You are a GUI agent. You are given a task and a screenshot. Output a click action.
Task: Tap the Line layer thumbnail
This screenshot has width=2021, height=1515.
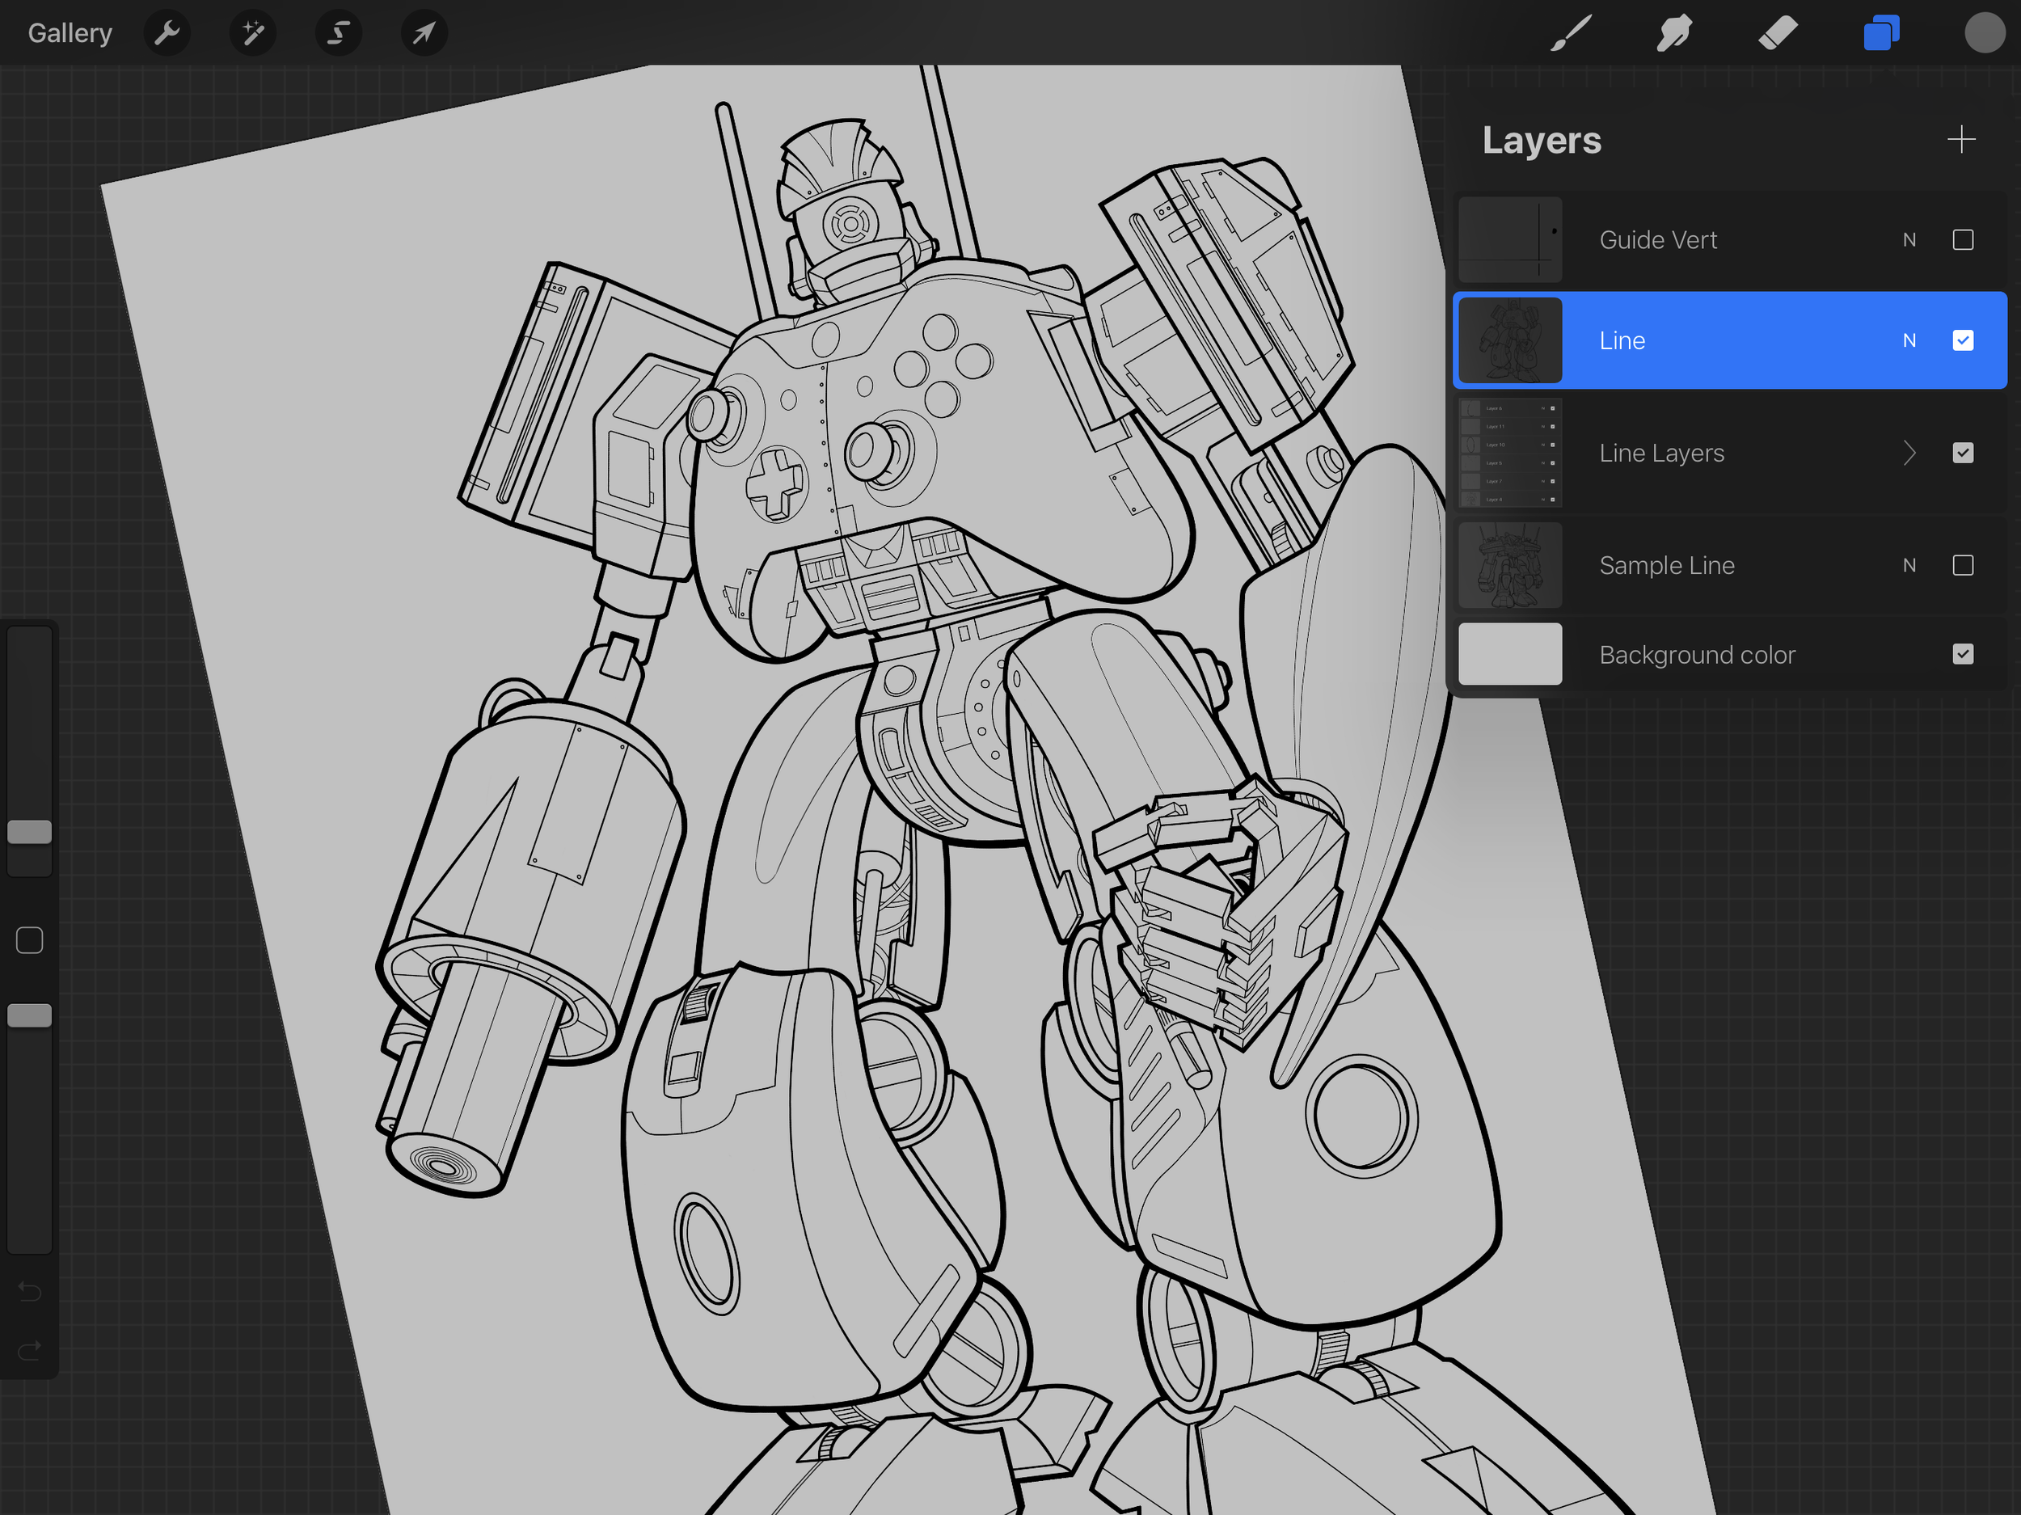coord(1509,341)
